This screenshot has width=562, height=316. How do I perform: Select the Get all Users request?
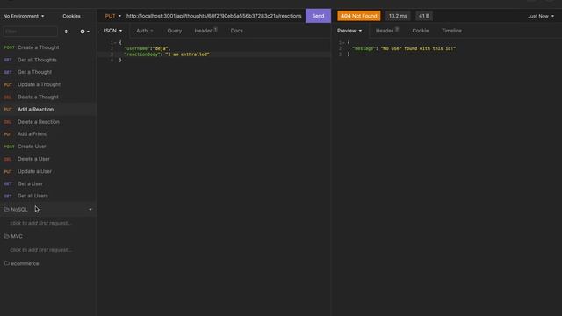pos(48,196)
